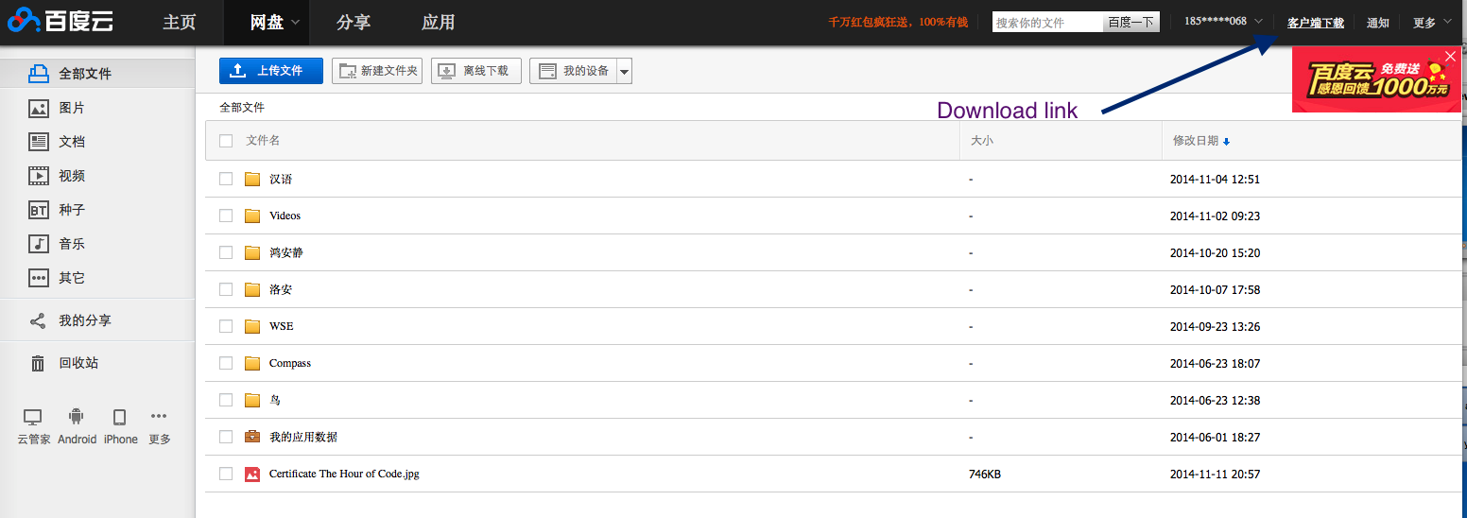
Task: Click the folder icon for WSE
Action: tap(252, 326)
